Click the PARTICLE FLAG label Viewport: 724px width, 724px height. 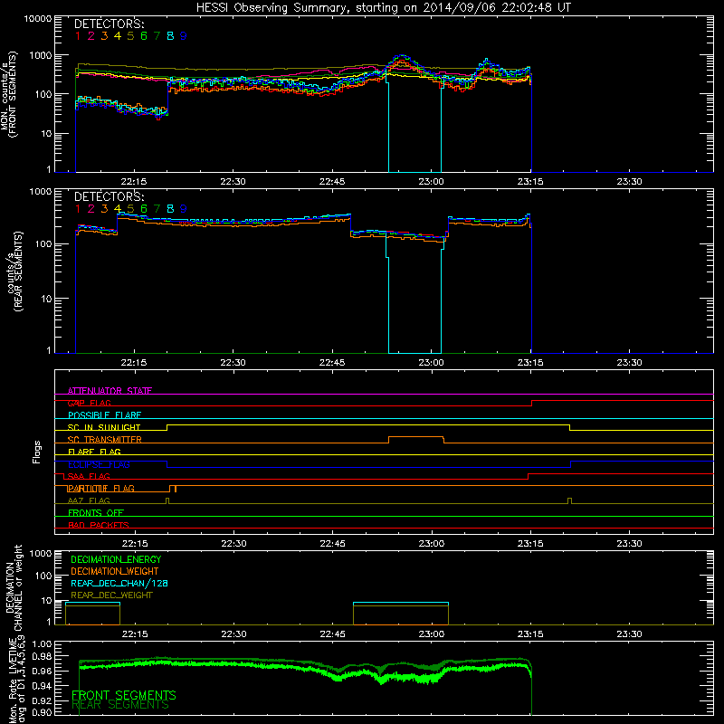click(x=101, y=489)
